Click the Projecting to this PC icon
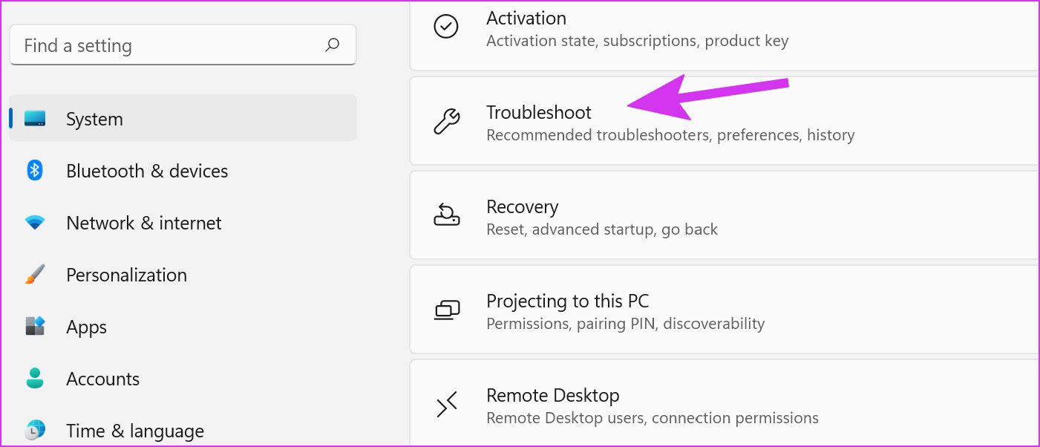This screenshot has height=447, width=1040. [446, 310]
